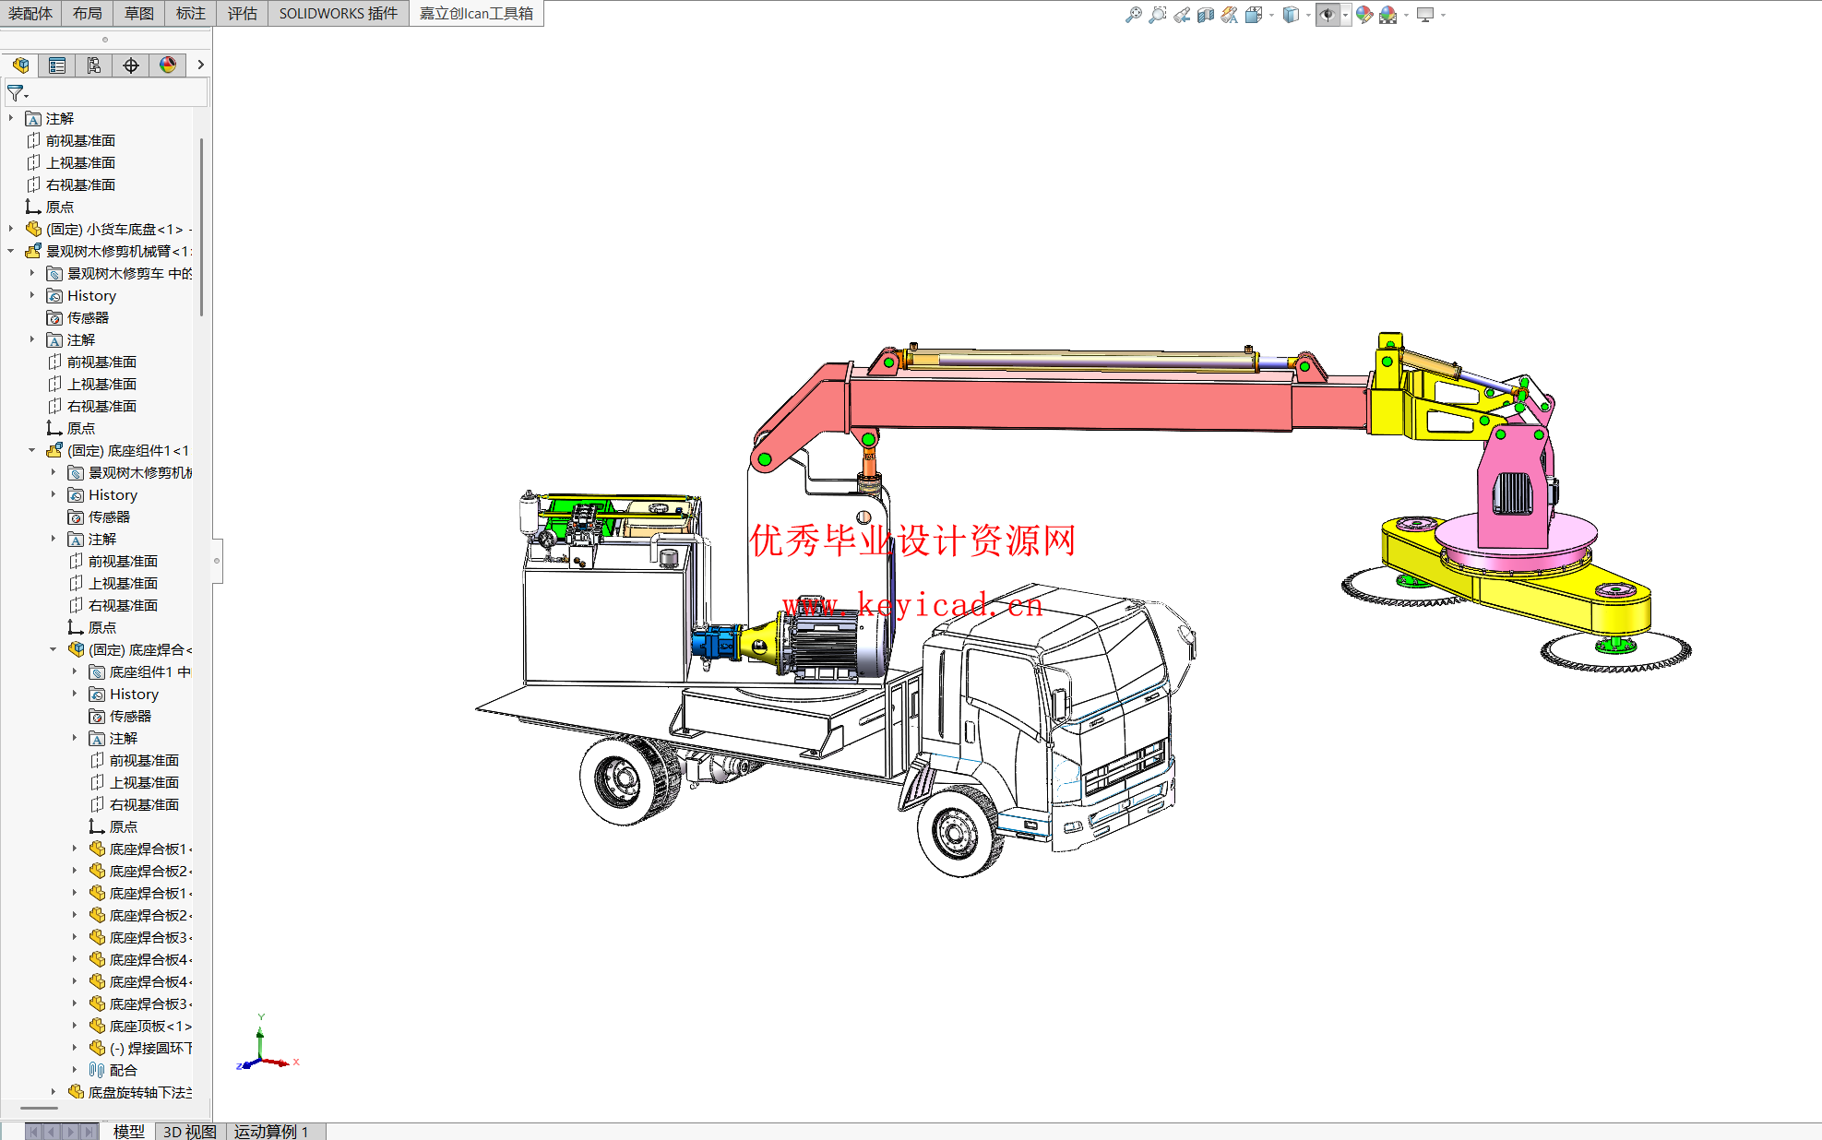Open the 布局 ribbon tab
Viewport: 1822px width, 1140px height.
coord(88,13)
